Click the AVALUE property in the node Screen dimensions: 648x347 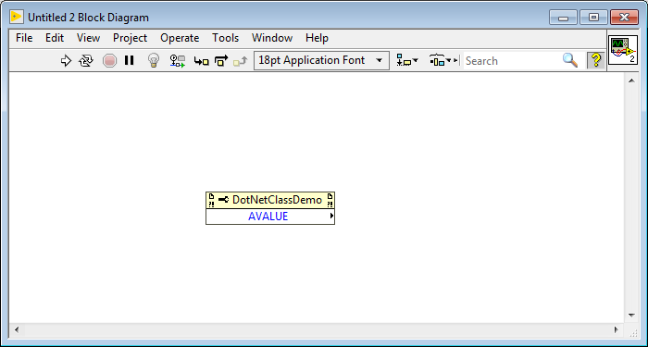click(268, 217)
